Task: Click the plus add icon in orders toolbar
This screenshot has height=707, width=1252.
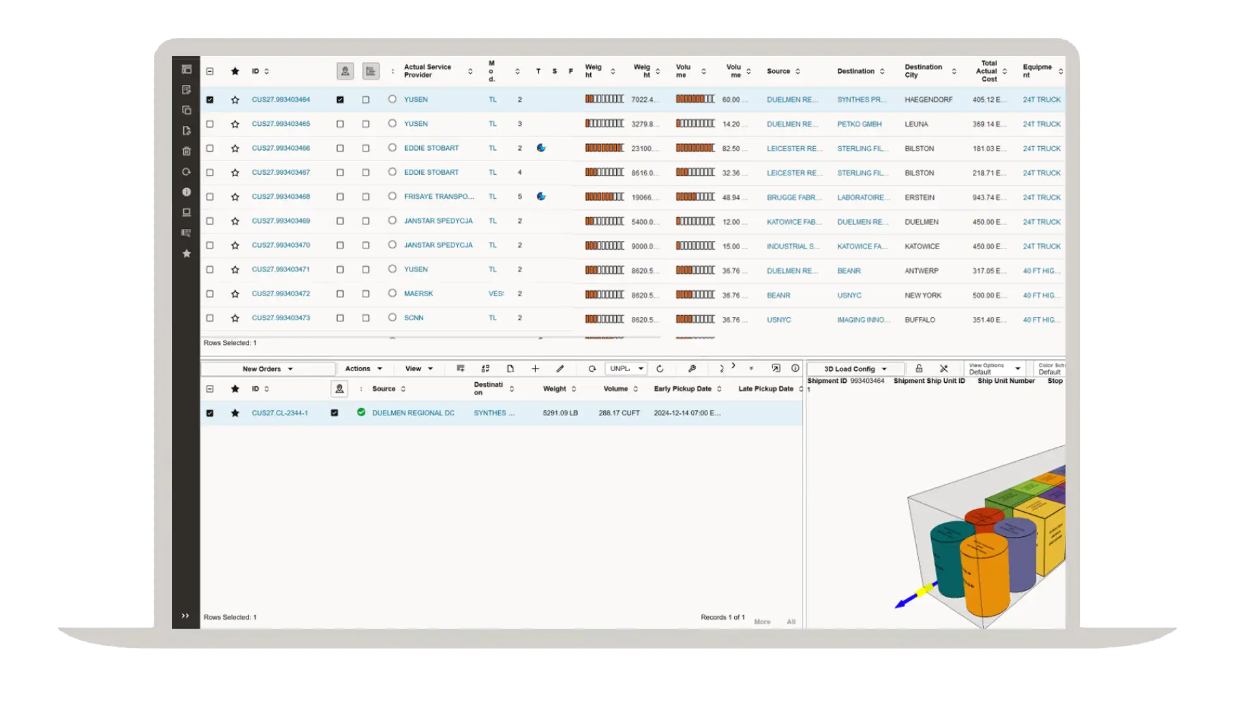Action: coord(535,369)
